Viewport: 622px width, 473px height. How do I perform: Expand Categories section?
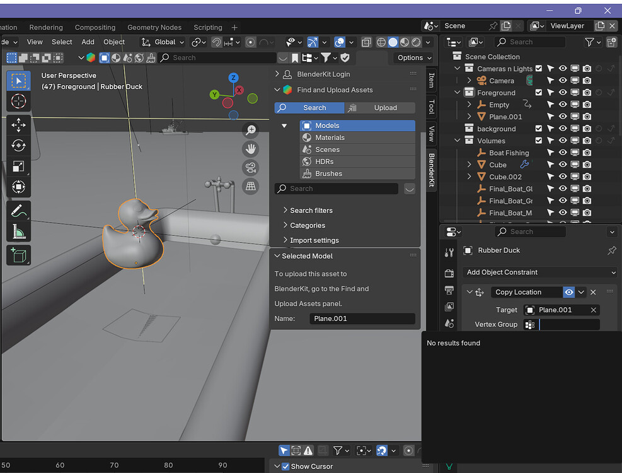304,225
